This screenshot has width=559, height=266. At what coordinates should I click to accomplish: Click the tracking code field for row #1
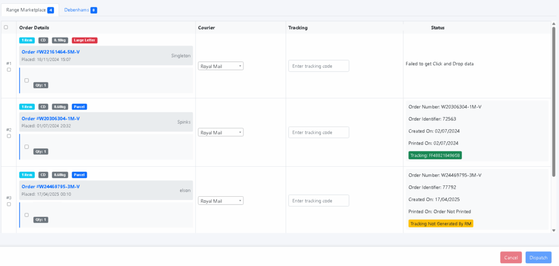(318, 66)
